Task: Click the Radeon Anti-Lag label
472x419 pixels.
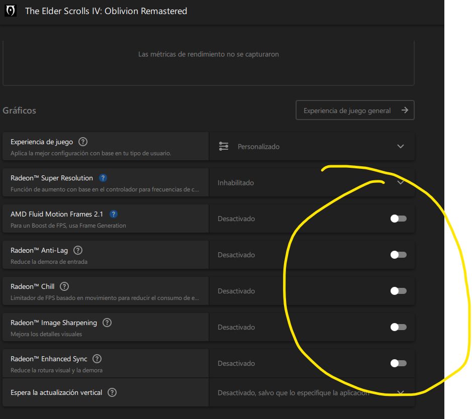Action: 39,251
